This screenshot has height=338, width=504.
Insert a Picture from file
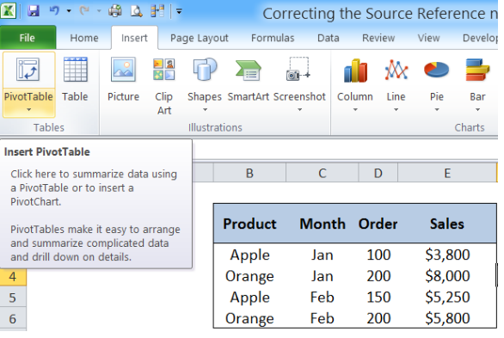tap(123, 79)
